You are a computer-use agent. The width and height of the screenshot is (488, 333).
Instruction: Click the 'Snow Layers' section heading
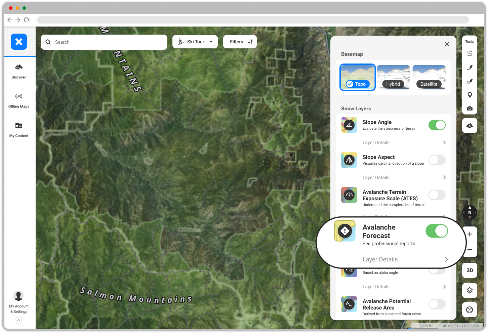pyautogui.click(x=356, y=109)
